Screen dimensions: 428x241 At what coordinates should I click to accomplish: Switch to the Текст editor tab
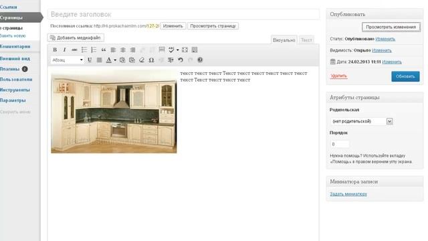(306, 40)
